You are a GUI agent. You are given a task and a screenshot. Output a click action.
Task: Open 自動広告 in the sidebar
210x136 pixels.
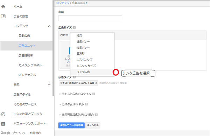pos(24,36)
